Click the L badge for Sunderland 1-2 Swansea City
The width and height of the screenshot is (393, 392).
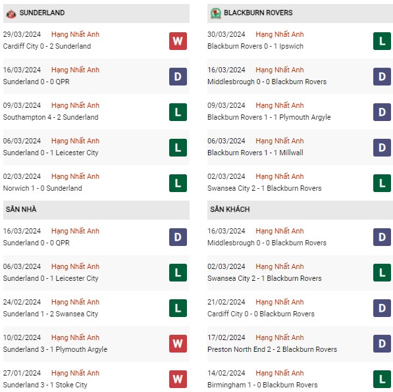178,308
